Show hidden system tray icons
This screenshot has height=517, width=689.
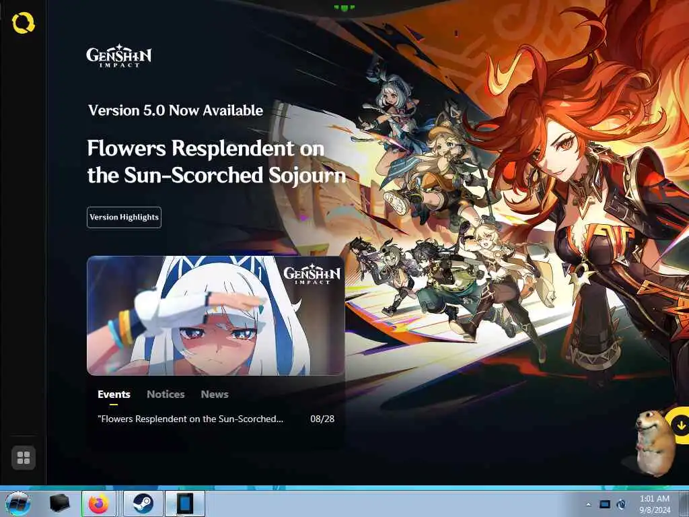click(x=588, y=505)
